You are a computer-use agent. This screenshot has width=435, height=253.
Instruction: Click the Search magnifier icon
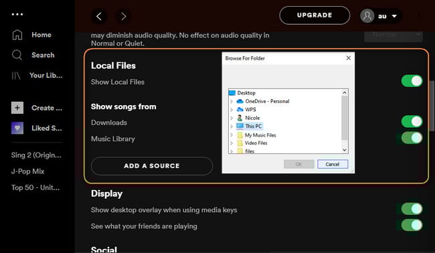click(17, 55)
